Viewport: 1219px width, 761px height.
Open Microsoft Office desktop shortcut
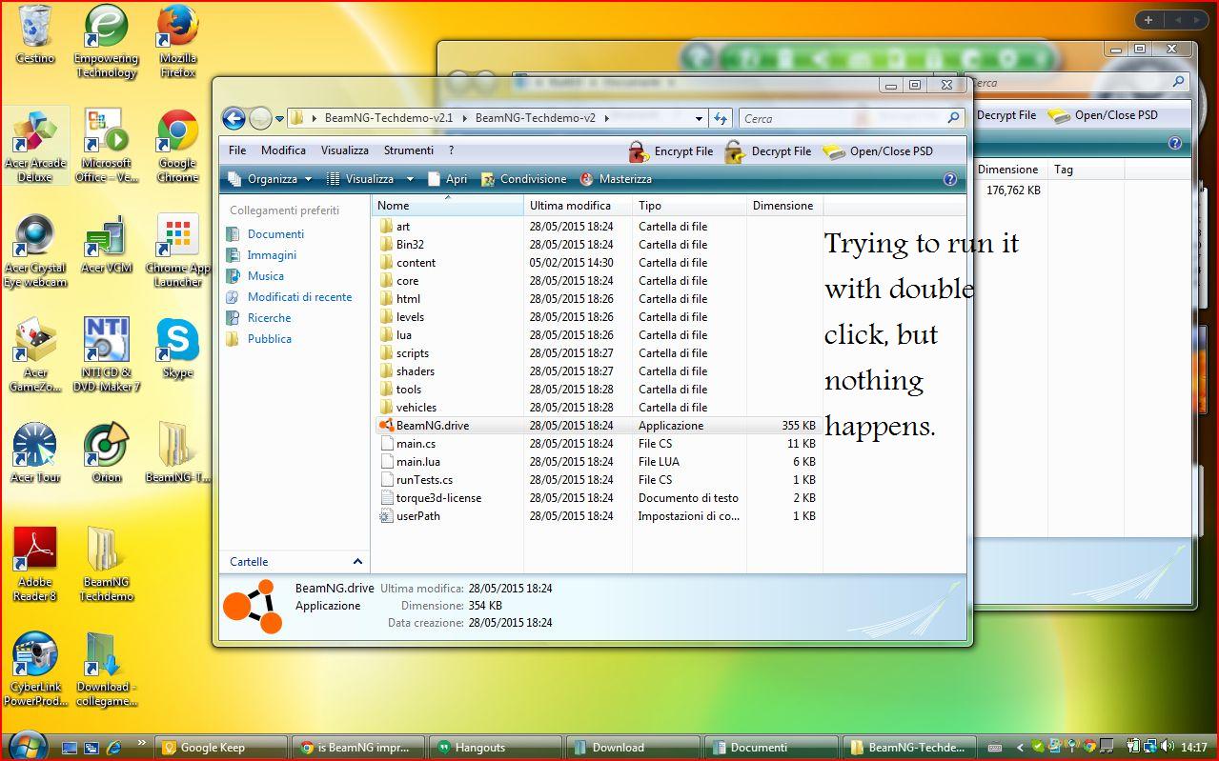point(107,146)
